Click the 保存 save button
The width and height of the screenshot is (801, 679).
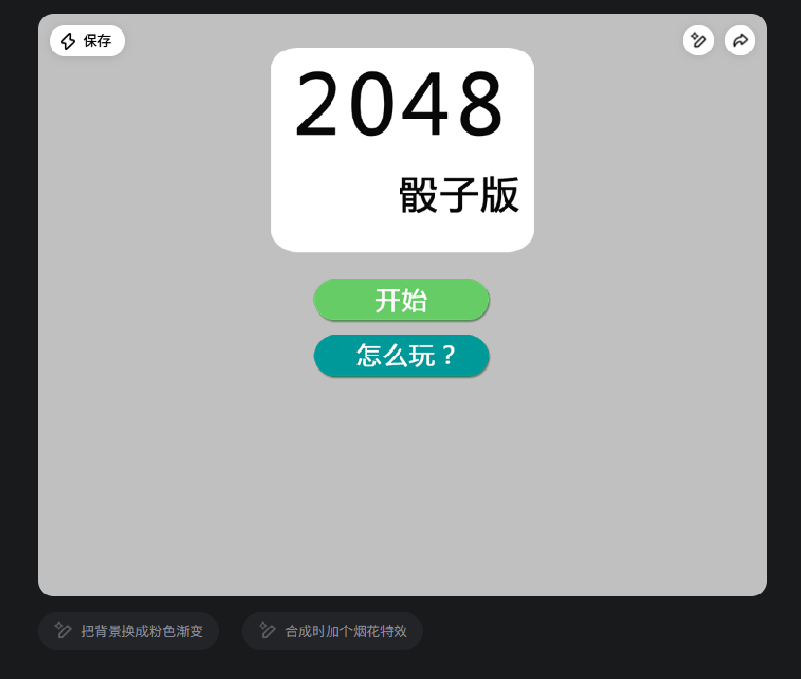[x=87, y=41]
